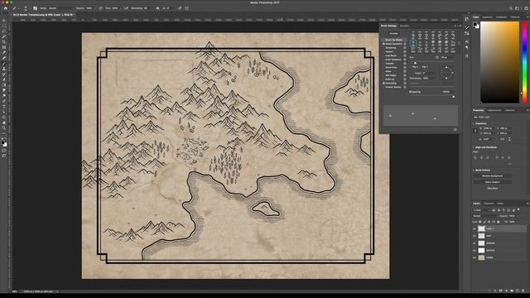530x298 pixels.
Task: Select the Eyedropper tool
Action: pos(4,53)
